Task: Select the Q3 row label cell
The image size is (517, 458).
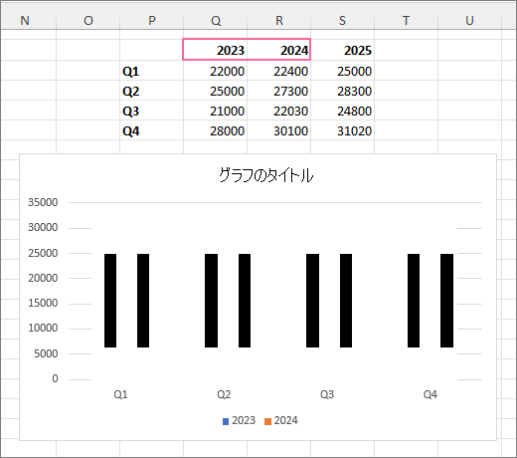Action: [152, 111]
